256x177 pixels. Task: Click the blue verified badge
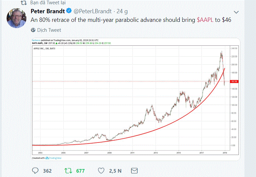point(69,11)
